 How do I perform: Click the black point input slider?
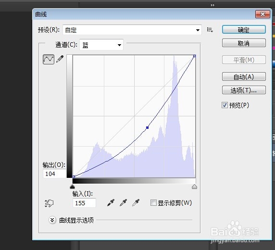[x=72, y=187]
